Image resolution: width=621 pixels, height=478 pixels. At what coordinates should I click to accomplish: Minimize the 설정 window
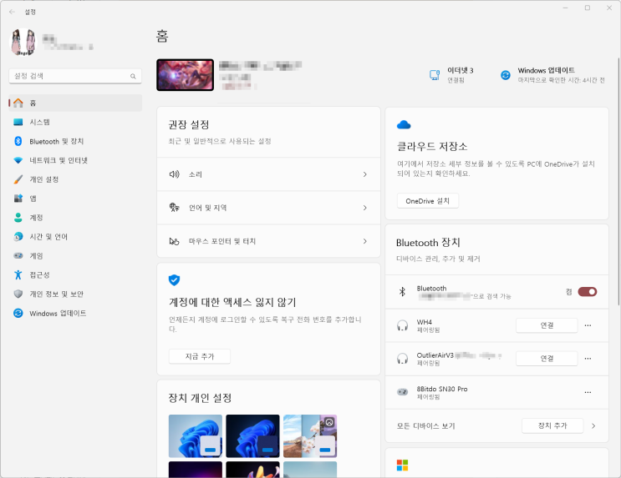566,8
